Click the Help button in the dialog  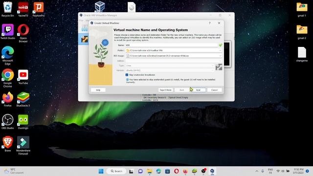point(98,90)
